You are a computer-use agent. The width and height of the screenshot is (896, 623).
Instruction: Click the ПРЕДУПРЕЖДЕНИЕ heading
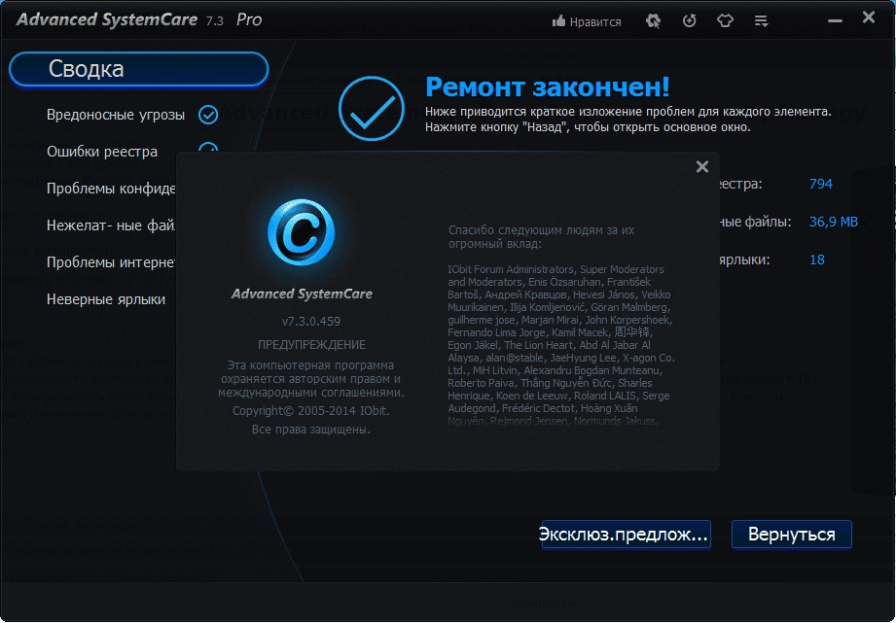click(311, 345)
